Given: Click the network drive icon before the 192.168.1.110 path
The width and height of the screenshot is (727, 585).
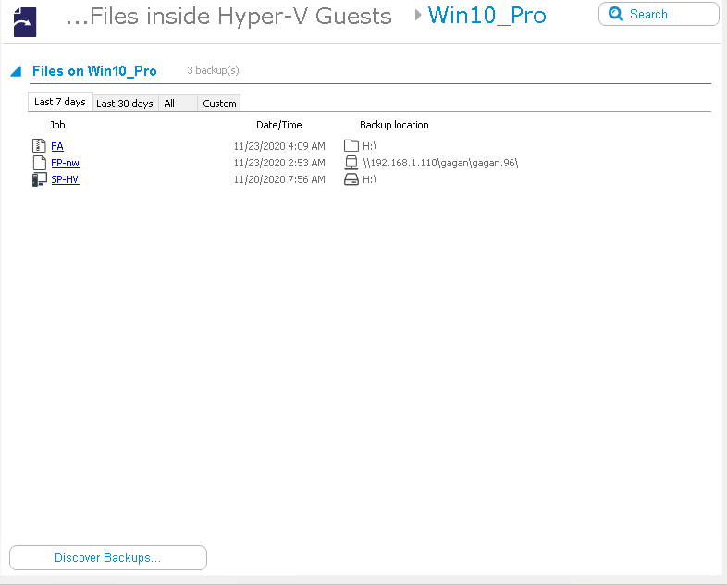Looking at the screenshot, I should 351,163.
